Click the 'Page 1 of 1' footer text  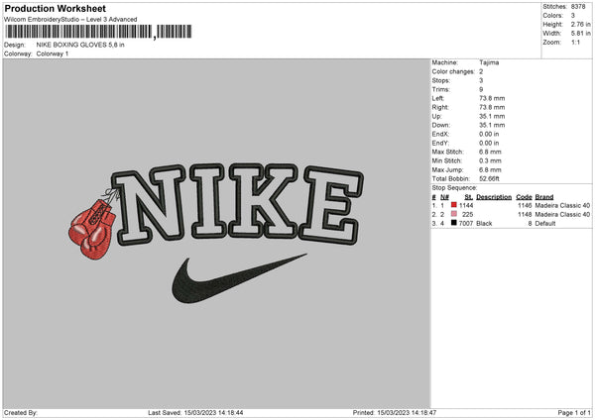point(574,412)
